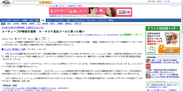Select the 政治 tab

coord(37,20)
